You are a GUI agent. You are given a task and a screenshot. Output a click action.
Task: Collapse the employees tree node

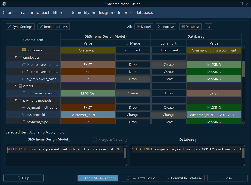coord(16,57)
